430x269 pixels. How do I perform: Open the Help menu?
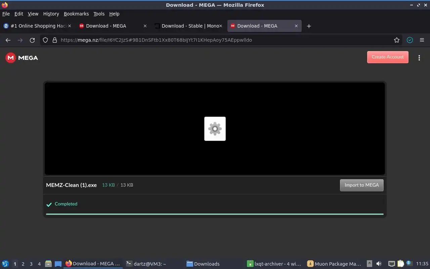[x=114, y=14]
